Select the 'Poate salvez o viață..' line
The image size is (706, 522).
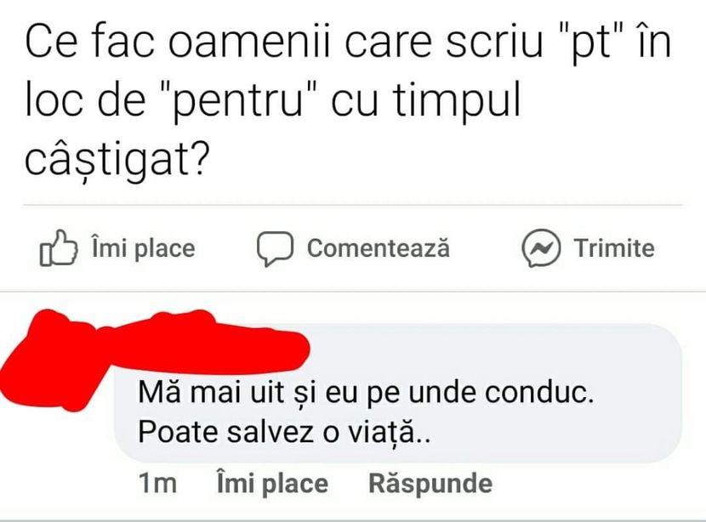pyautogui.click(x=283, y=432)
